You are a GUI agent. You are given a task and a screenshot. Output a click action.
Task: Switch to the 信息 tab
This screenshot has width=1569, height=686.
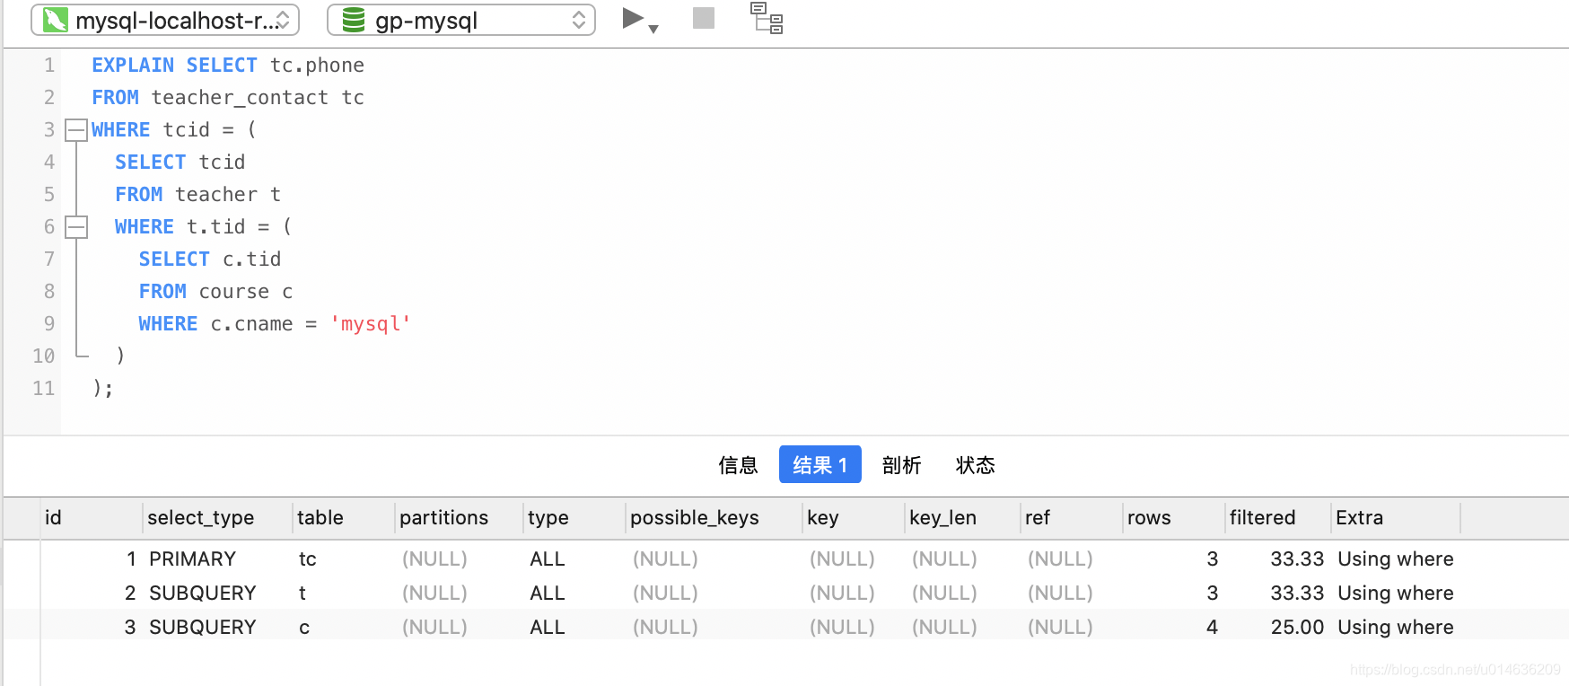tap(738, 465)
